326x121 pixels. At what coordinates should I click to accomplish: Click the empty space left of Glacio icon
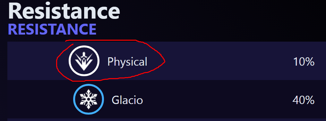pyautogui.click(x=39, y=99)
